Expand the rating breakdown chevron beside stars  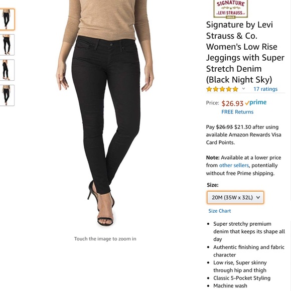[x=243, y=89]
